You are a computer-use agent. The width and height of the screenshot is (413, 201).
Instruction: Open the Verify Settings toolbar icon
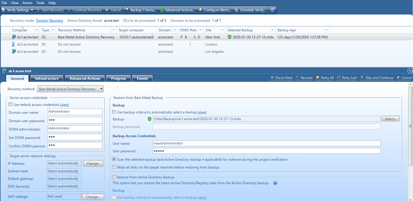(x=4, y=10)
